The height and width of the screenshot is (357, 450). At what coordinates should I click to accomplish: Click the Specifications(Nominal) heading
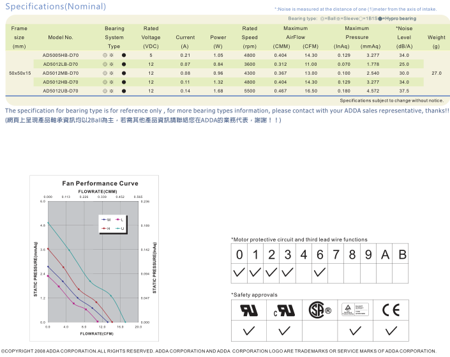pos(56,6)
